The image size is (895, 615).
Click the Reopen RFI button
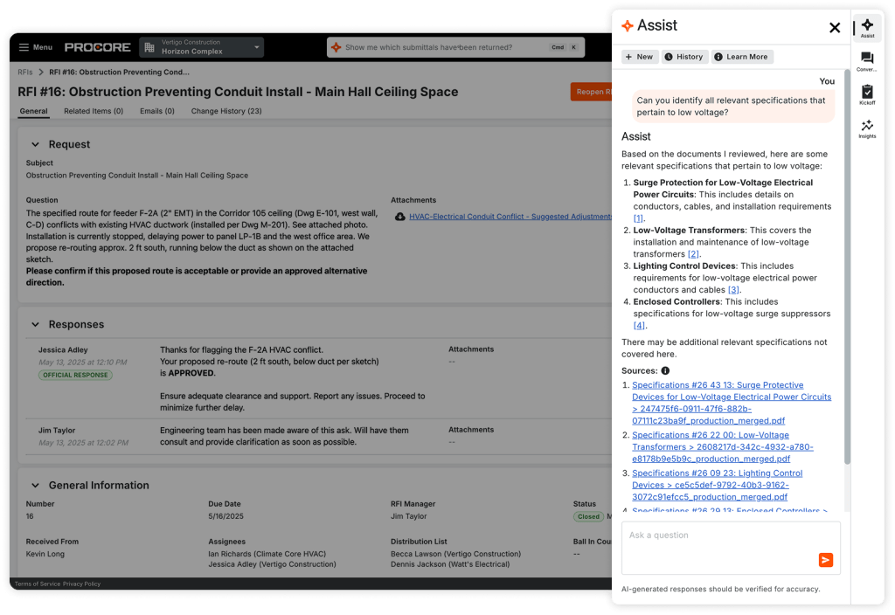coord(592,92)
